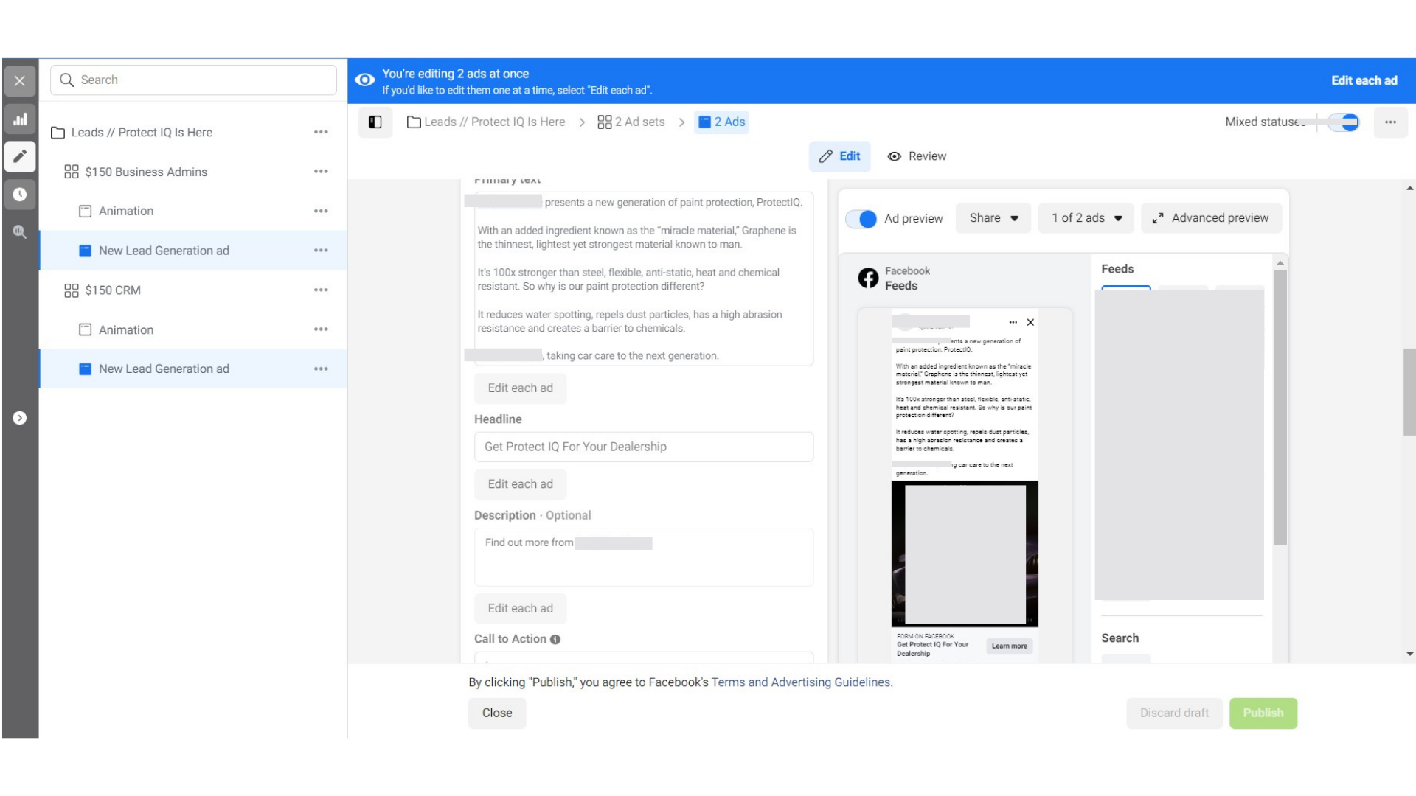
Task: Close the editing panel with X icon
Action: coord(20,81)
